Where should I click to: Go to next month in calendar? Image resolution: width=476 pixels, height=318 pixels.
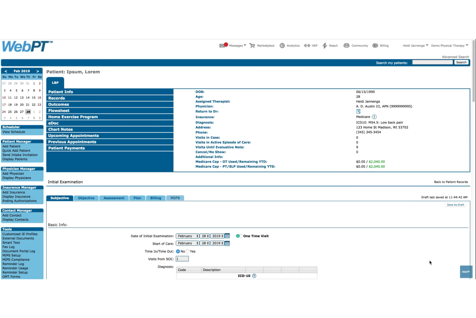pyautogui.click(x=38, y=71)
